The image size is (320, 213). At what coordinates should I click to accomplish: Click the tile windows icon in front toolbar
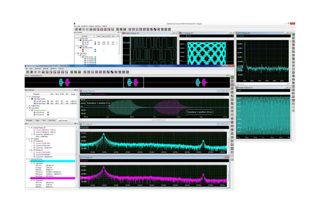tap(120, 72)
